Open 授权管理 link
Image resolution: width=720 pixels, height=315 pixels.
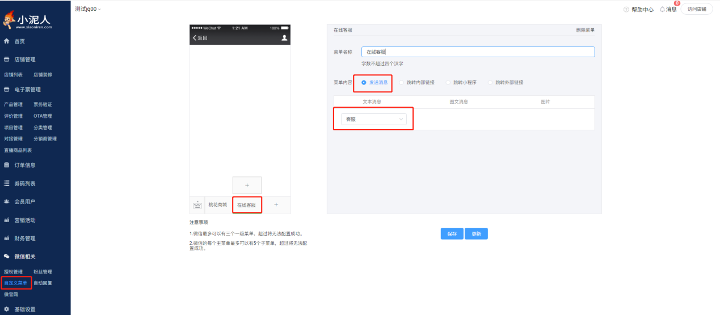pyautogui.click(x=13, y=272)
